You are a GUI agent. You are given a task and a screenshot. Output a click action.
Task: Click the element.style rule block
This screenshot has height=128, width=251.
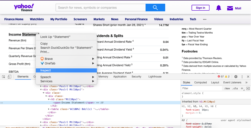coord(216,95)
